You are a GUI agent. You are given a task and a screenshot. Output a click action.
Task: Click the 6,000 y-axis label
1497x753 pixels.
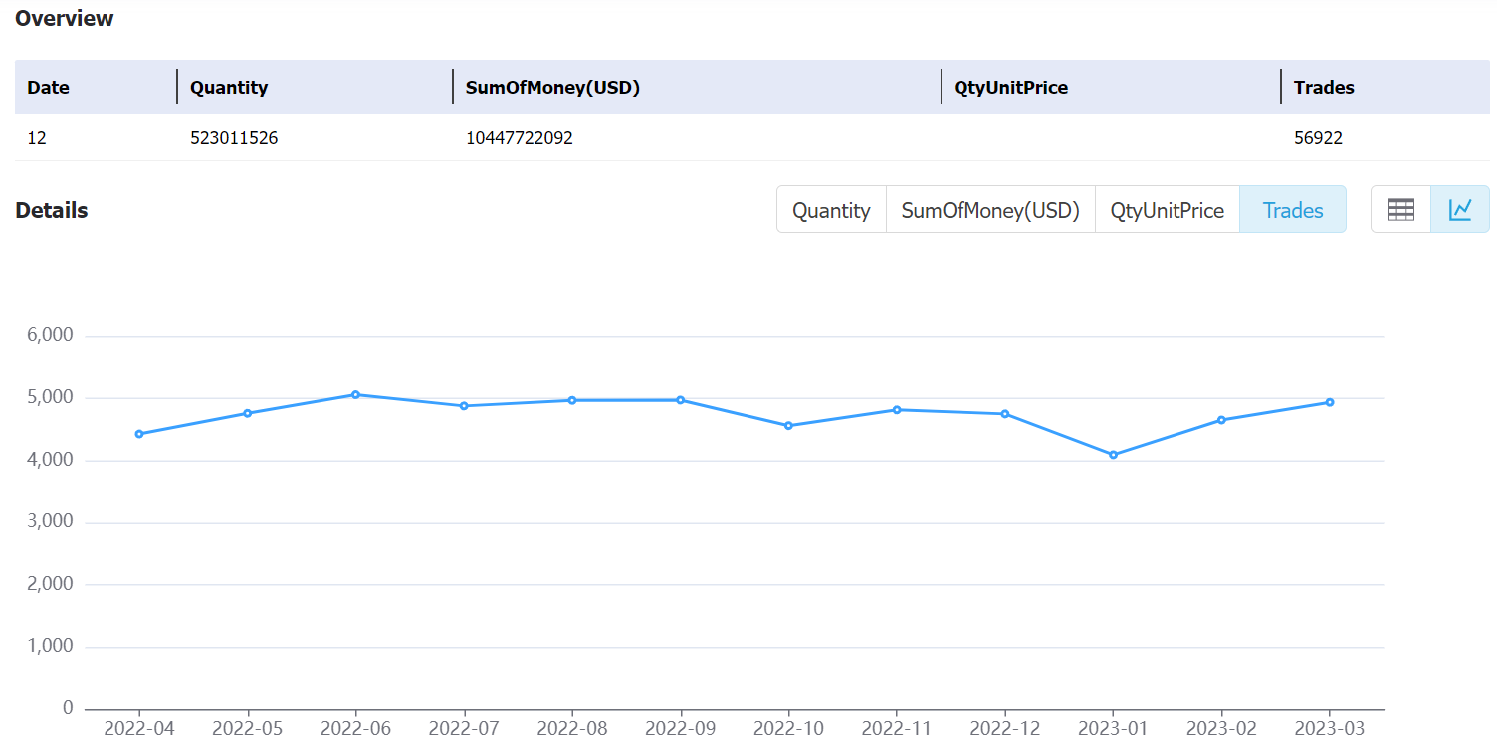coord(50,336)
